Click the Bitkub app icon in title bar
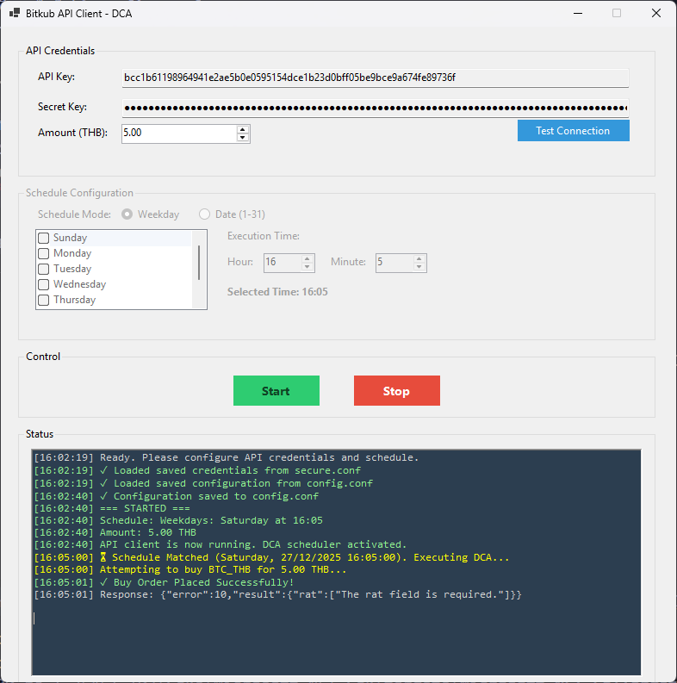 (x=15, y=14)
